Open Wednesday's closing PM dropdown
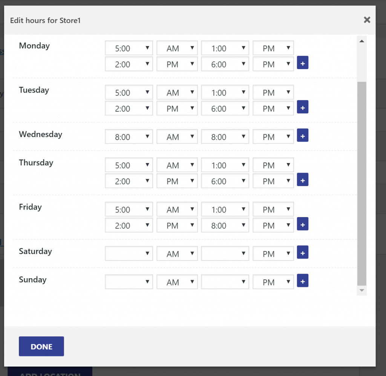Screen dimensions: 386x376 (273, 136)
